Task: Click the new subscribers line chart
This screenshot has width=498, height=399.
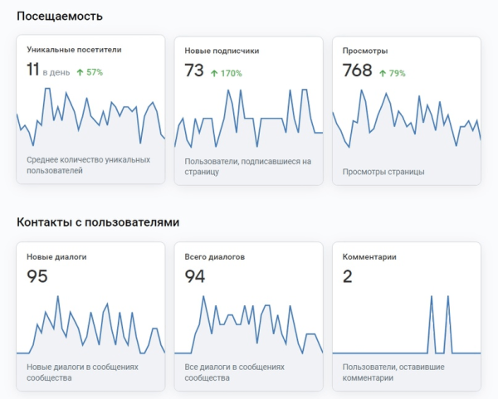Action: pyautogui.click(x=248, y=120)
